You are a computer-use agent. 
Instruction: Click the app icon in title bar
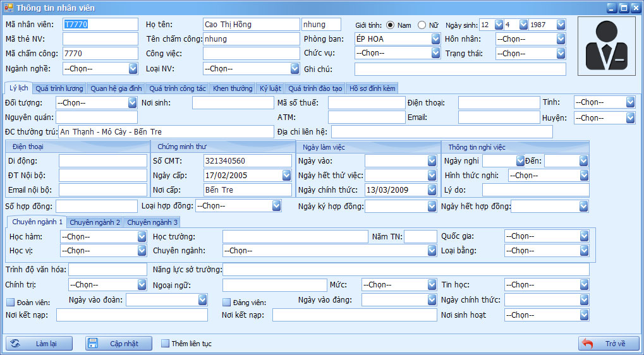8,8
